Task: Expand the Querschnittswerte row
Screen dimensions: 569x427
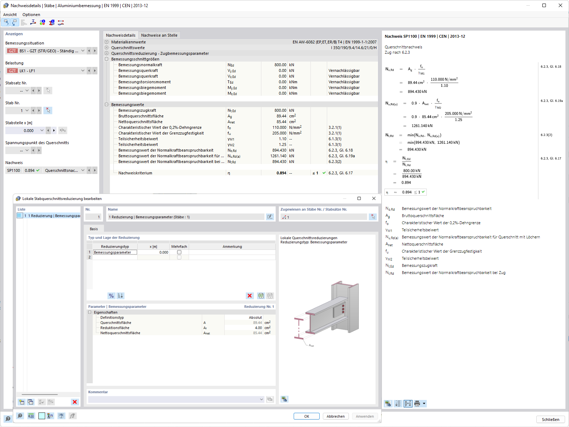Action: (106, 48)
